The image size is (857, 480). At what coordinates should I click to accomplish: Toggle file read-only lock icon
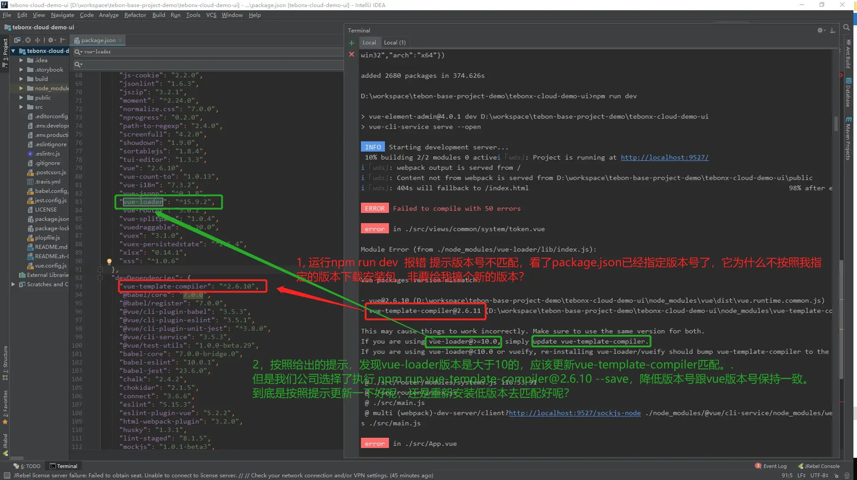[836, 476]
